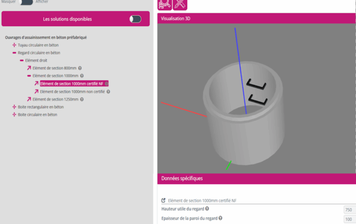Expand 'Boite rectangulaire en béton' node

tap(14, 107)
